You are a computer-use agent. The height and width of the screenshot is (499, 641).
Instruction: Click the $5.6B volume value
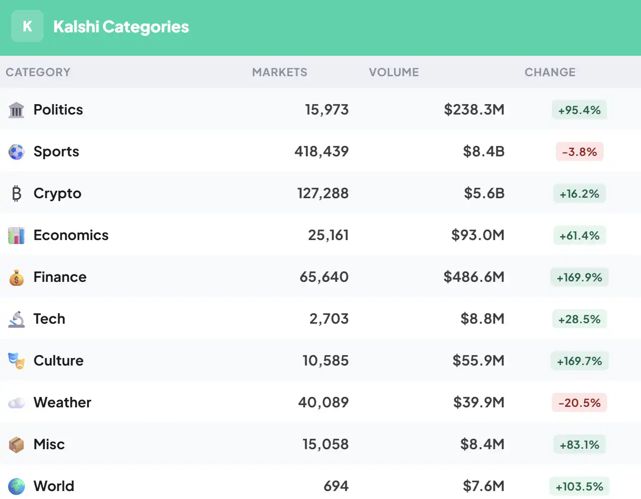click(484, 193)
